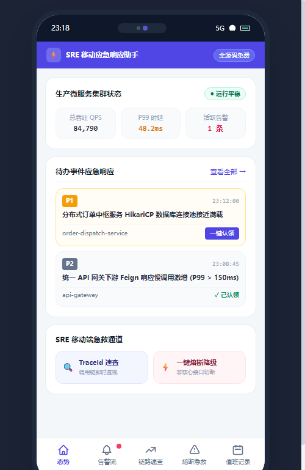Select the 总吞吐 QPS metric card
The height and width of the screenshot is (470, 305).
click(85, 123)
